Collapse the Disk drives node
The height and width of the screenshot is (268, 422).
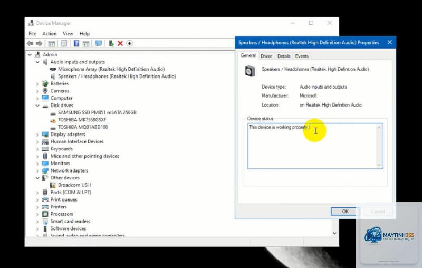pos(37,106)
